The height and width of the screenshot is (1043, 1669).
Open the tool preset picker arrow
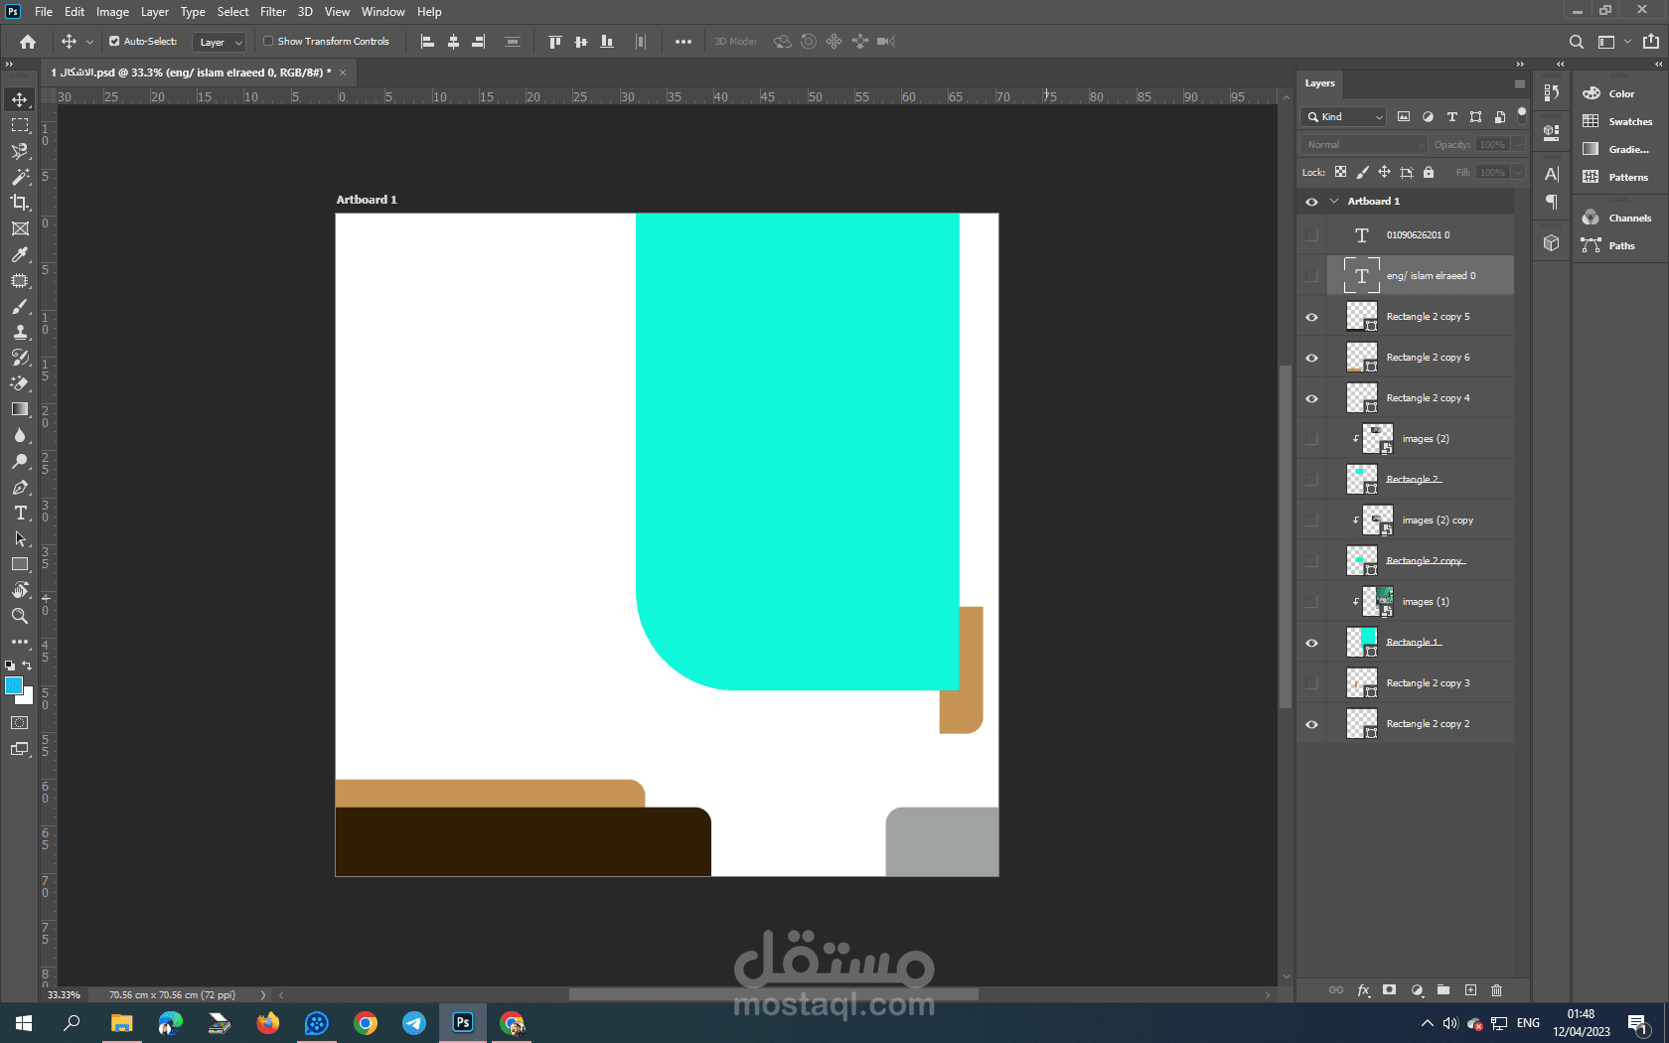tap(89, 42)
